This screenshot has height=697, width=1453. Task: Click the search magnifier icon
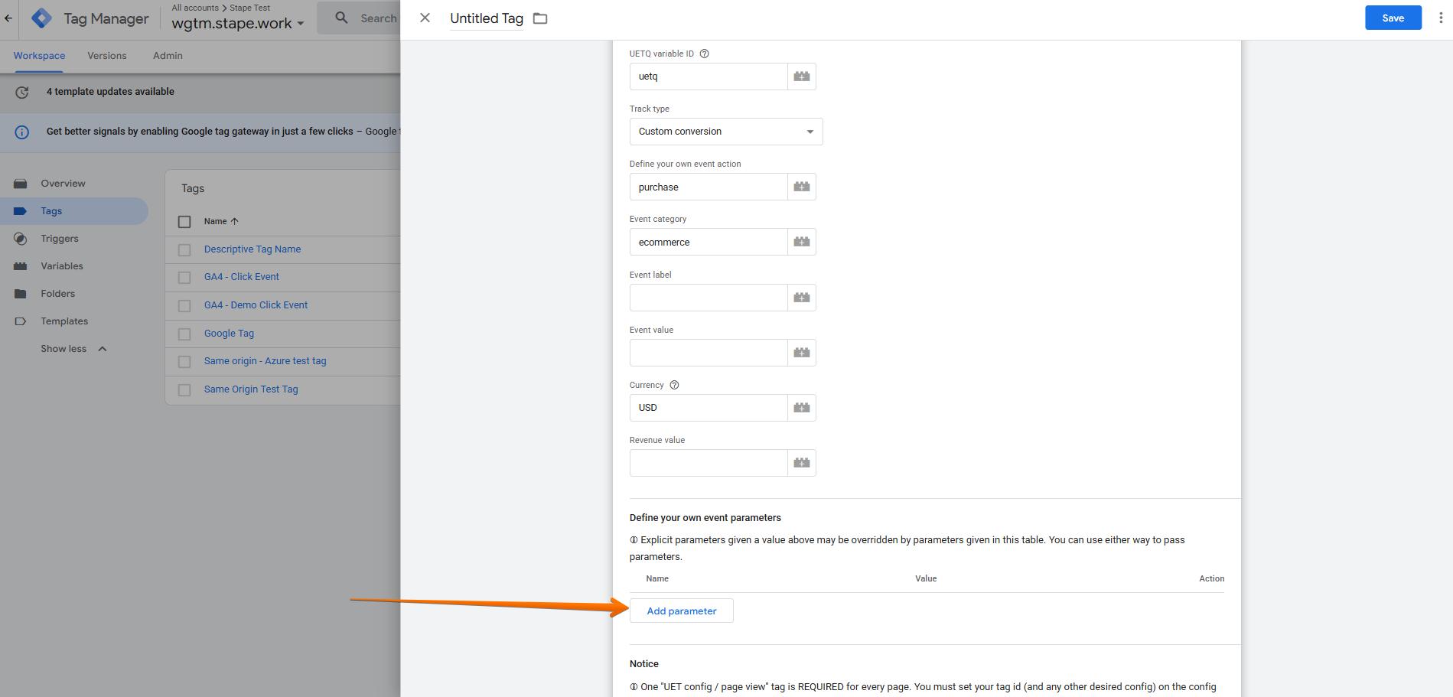(x=341, y=18)
